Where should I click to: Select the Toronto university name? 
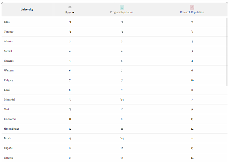tap(9, 32)
